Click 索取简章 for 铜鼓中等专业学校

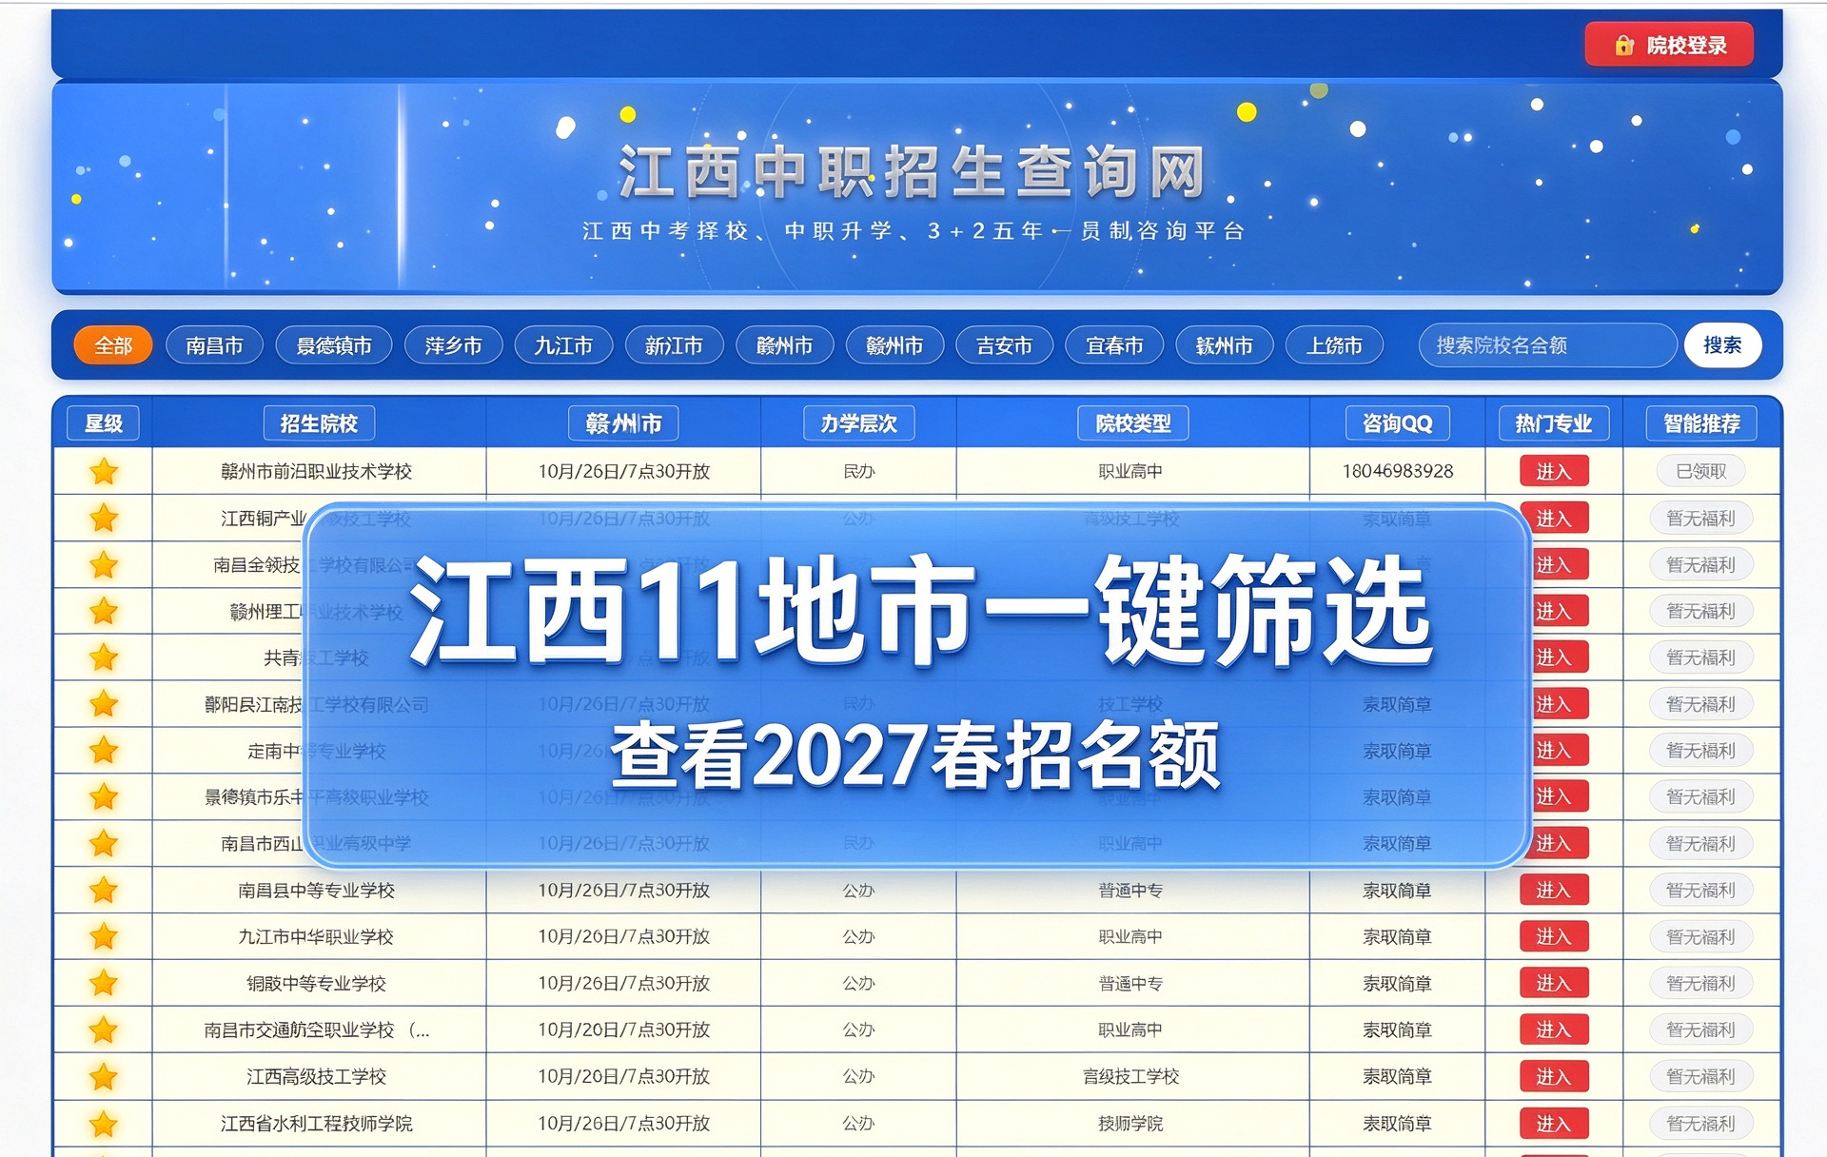tap(1398, 983)
